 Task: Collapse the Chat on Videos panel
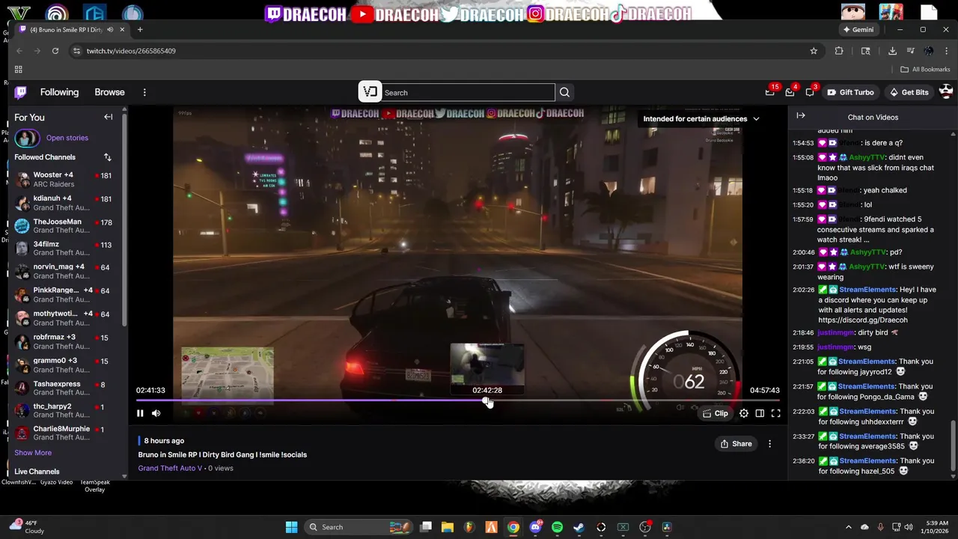pos(800,116)
